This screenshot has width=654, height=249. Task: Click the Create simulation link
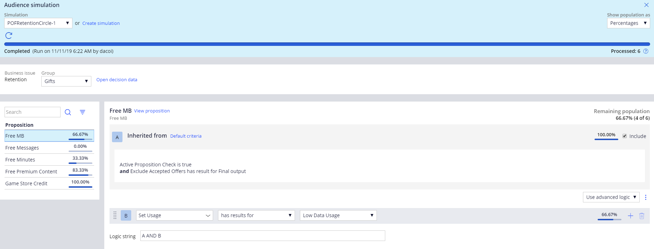(101, 23)
